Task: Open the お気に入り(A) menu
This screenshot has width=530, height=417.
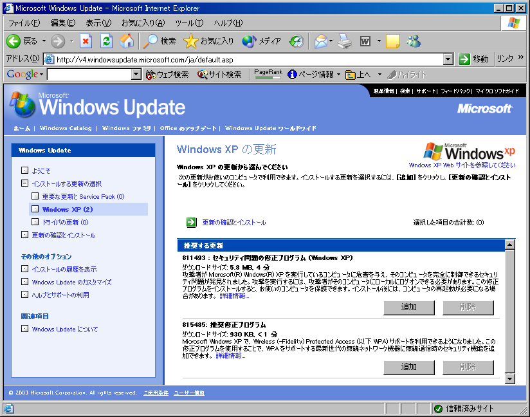Action: (x=143, y=23)
